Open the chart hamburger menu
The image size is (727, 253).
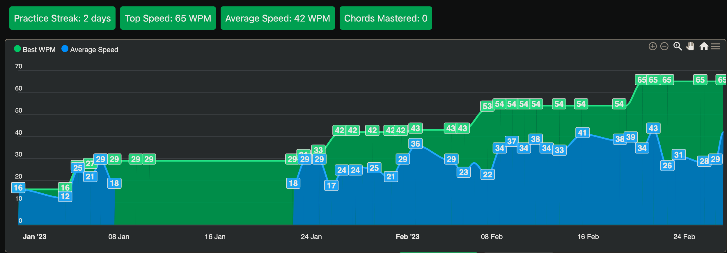coord(716,47)
